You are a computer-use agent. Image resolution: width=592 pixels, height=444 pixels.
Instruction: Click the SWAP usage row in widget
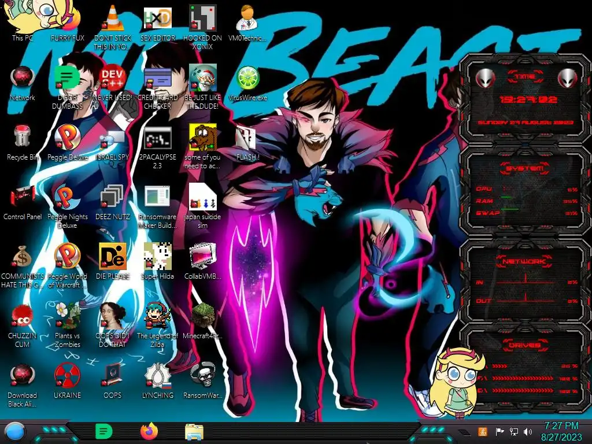coord(527,213)
